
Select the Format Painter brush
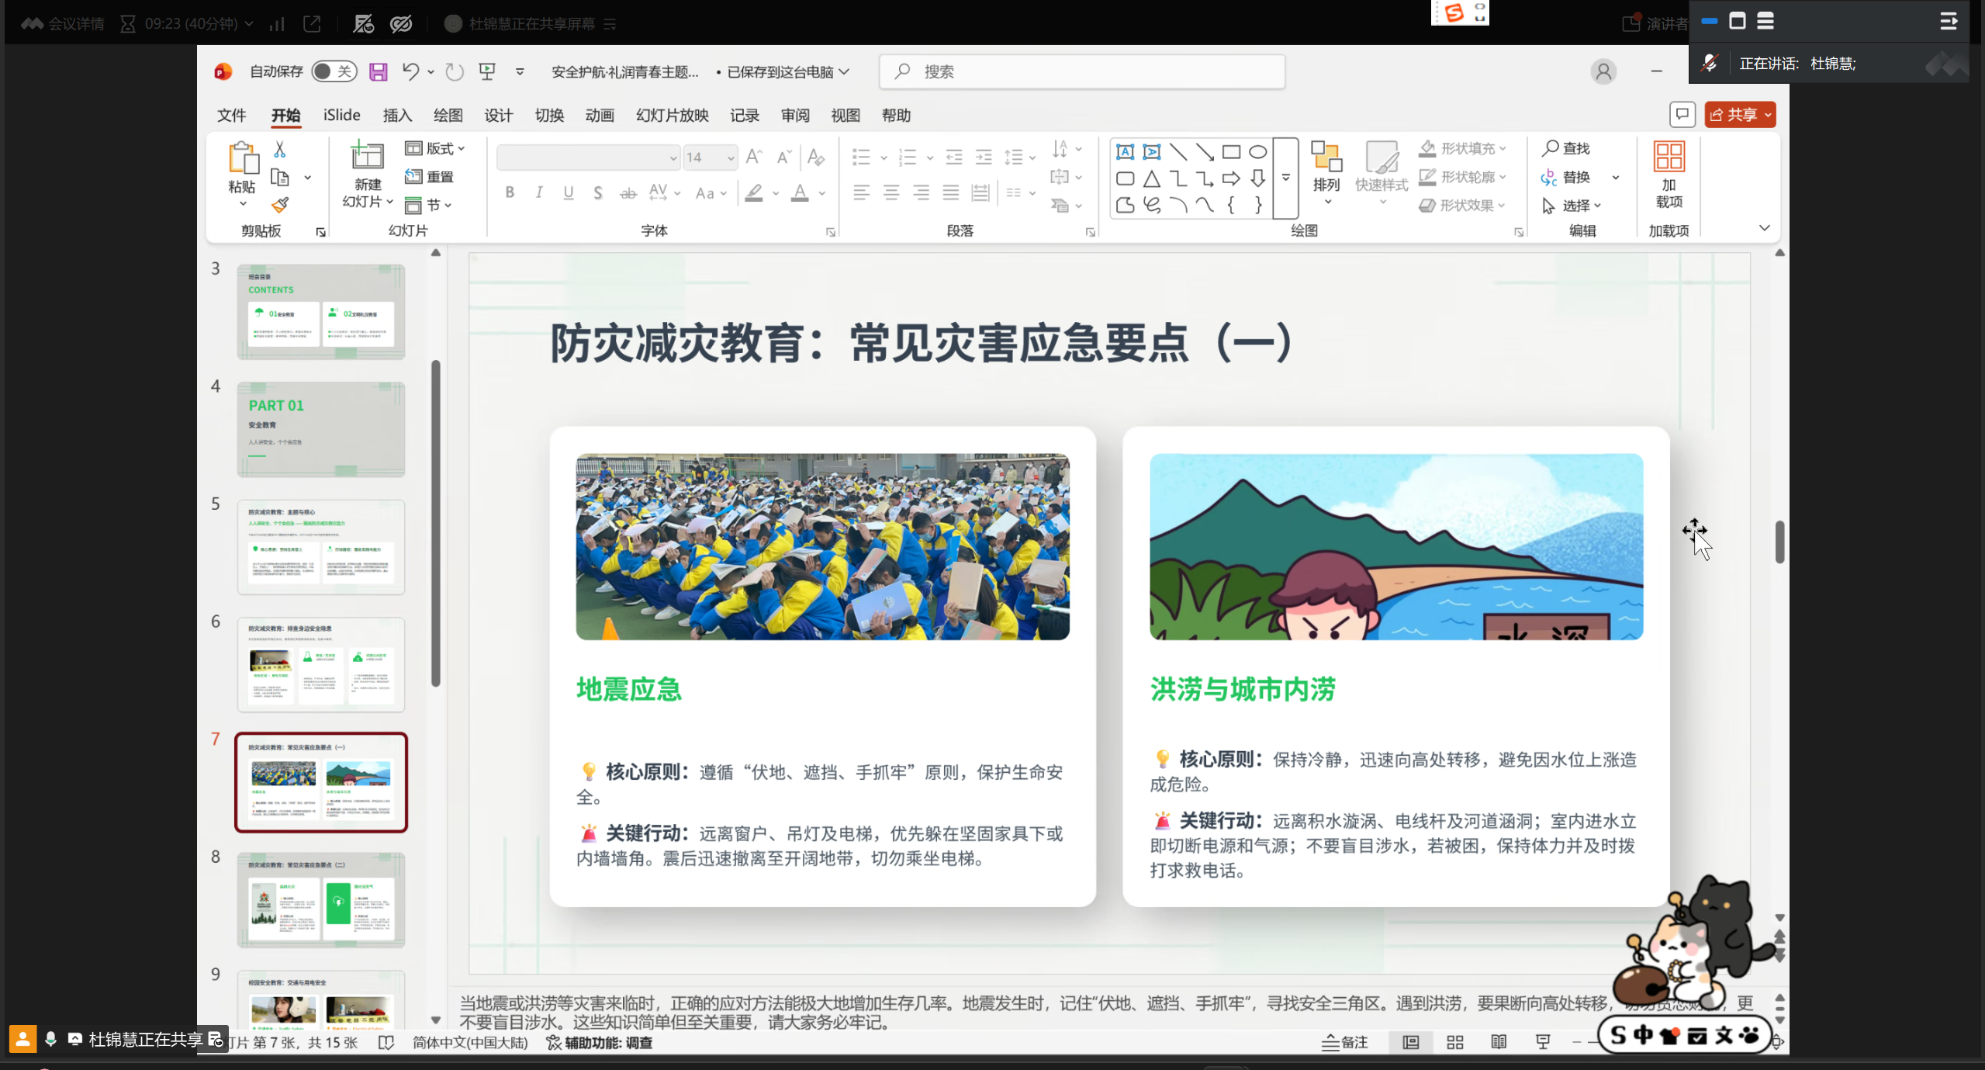pyautogui.click(x=280, y=205)
